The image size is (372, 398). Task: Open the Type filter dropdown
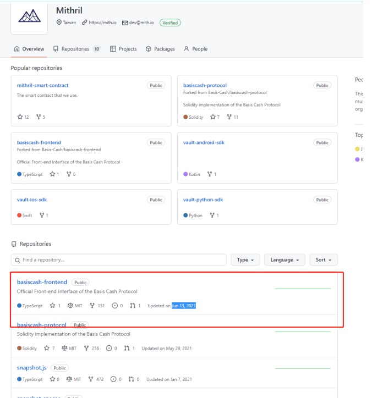[x=245, y=259]
